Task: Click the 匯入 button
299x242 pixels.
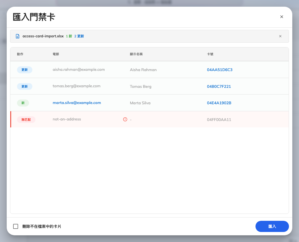Action: click(272, 226)
